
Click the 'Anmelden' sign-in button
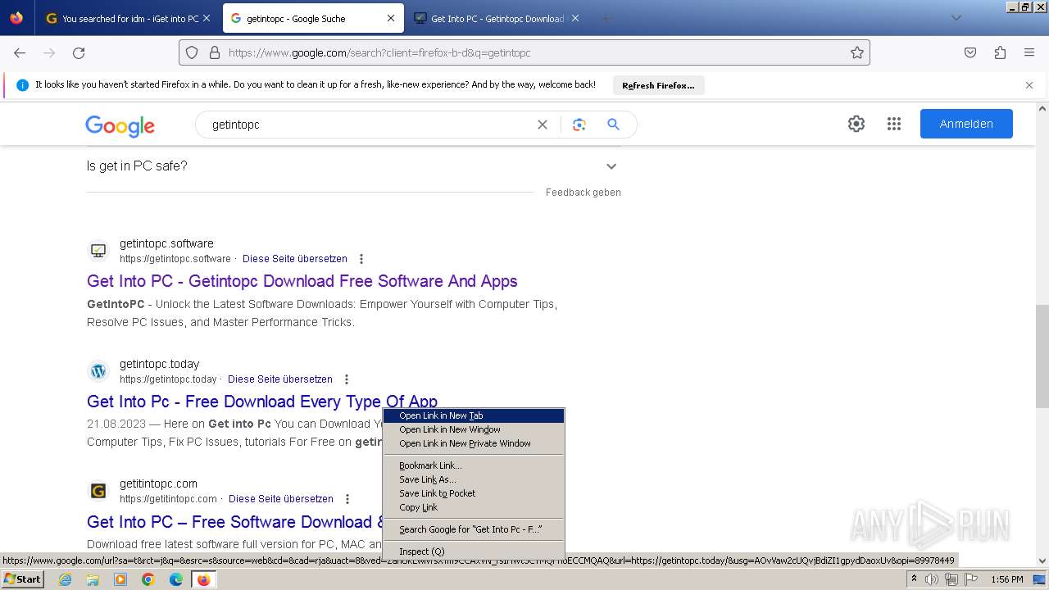click(966, 124)
